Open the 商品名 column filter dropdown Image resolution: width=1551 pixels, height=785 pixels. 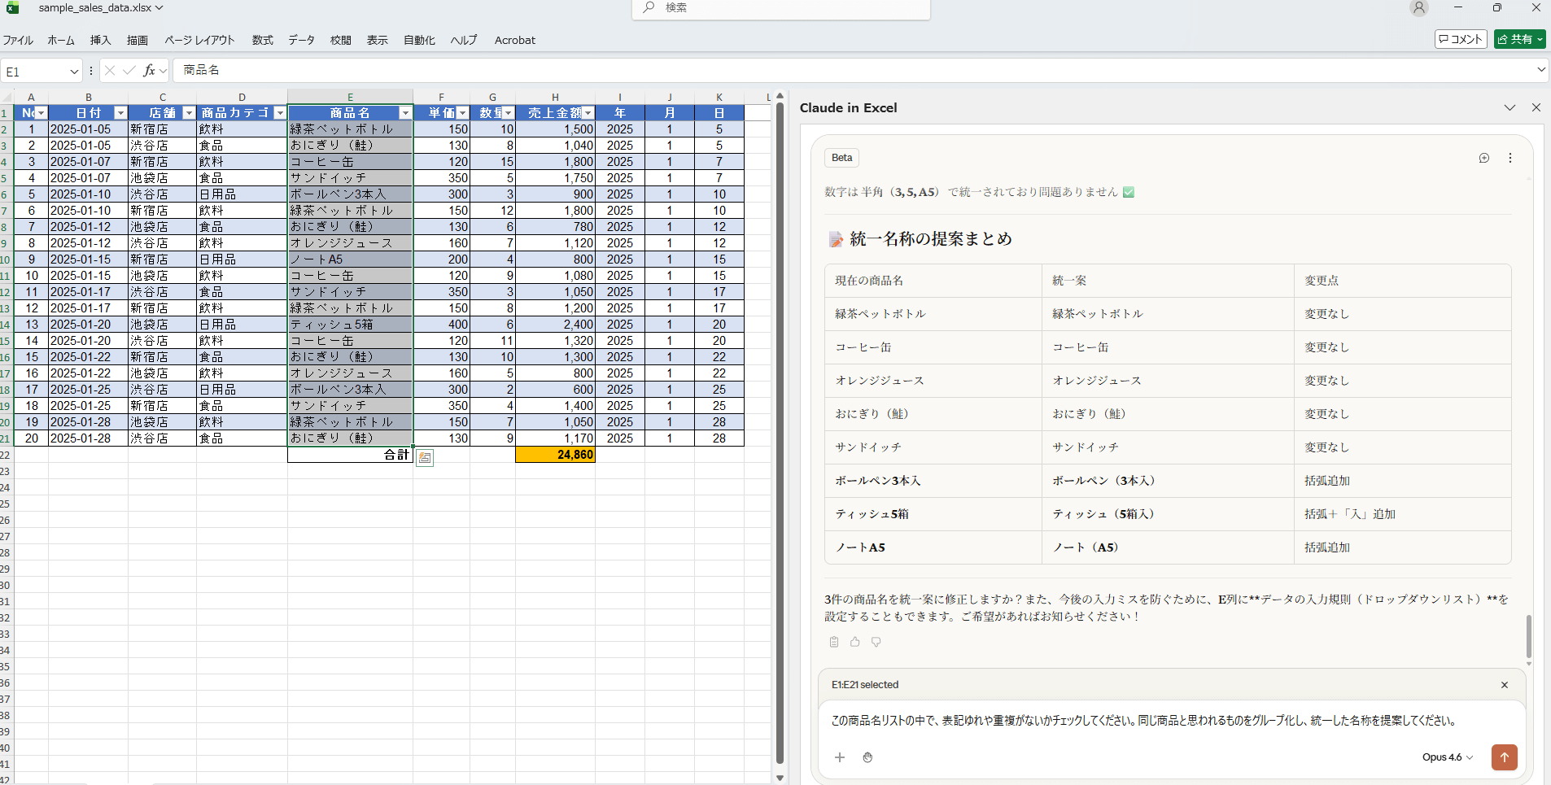point(404,113)
